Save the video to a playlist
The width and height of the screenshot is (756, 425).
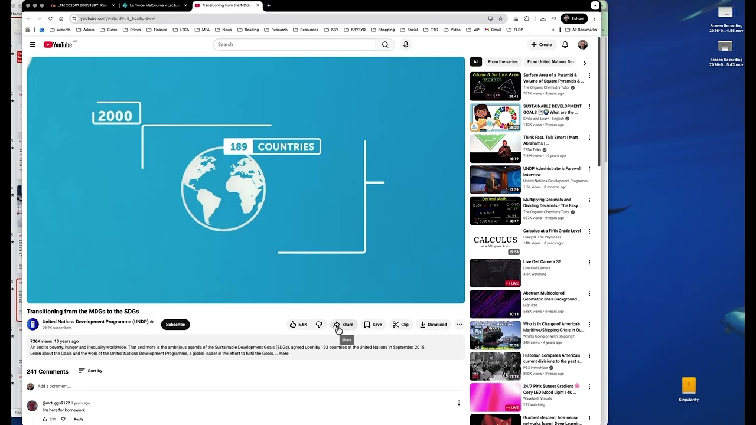[373, 325]
